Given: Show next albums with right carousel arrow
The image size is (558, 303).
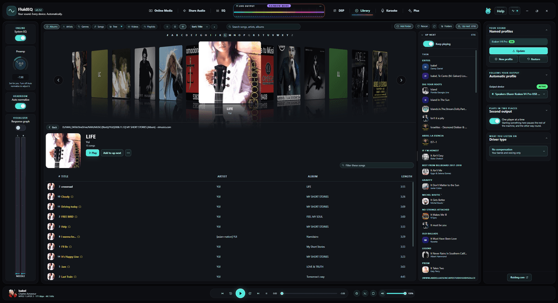Looking at the screenshot, I should pyautogui.click(x=401, y=80).
